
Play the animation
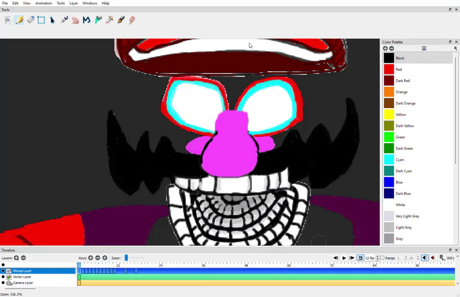[344, 258]
